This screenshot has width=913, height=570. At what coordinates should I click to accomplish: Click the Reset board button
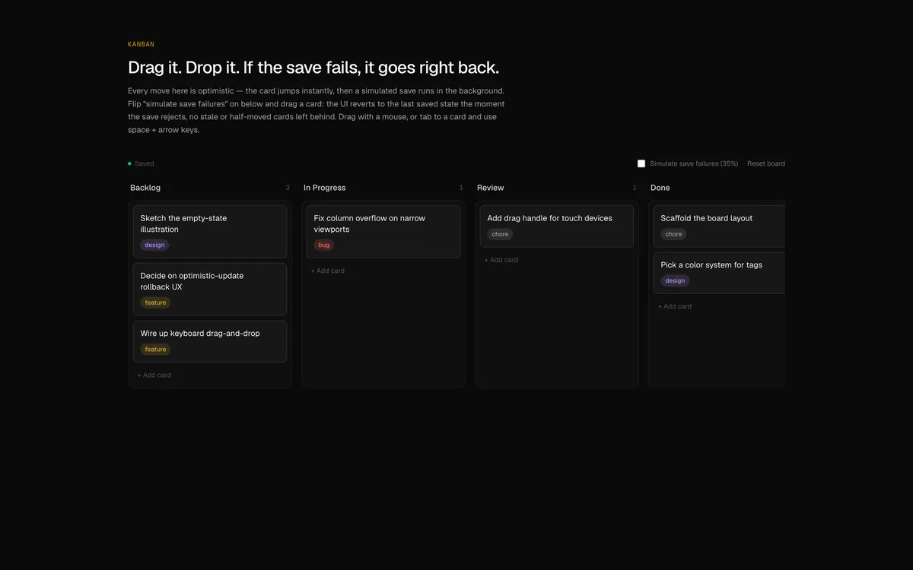tap(765, 163)
